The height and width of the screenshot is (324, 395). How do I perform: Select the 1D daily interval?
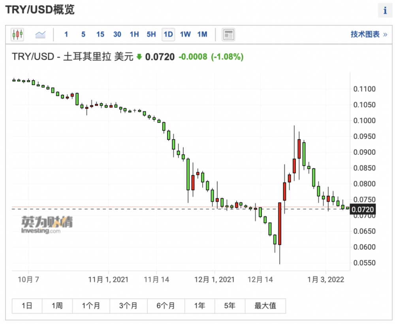coord(168,34)
